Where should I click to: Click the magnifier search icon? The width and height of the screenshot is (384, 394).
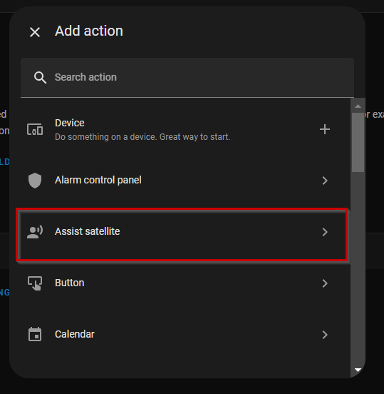tap(40, 77)
